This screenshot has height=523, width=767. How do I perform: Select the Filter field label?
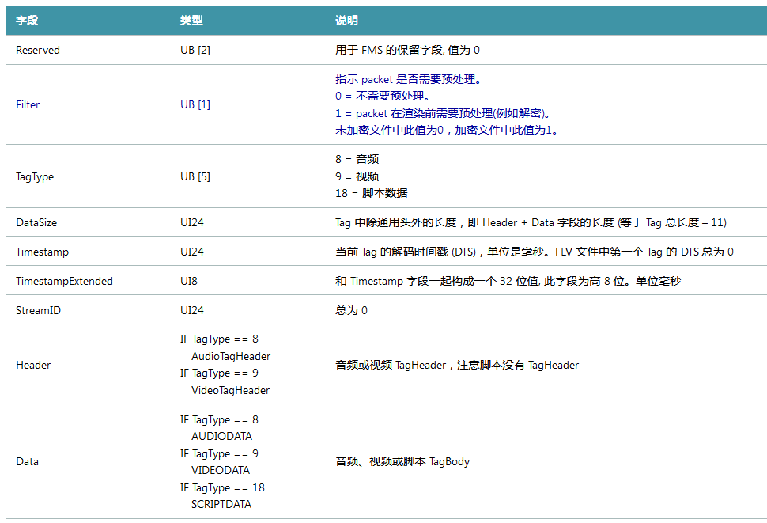28,104
